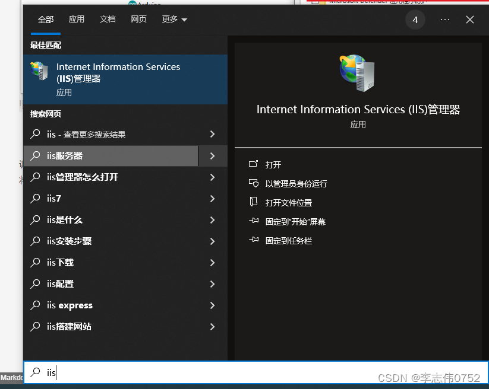Expand chevron for iis服务器

[x=212, y=155]
